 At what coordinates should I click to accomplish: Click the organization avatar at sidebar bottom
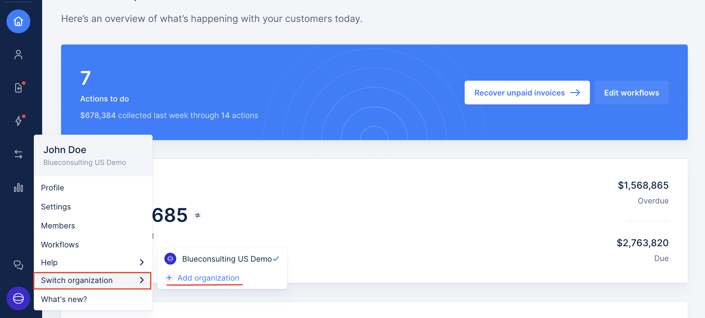[18, 298]
